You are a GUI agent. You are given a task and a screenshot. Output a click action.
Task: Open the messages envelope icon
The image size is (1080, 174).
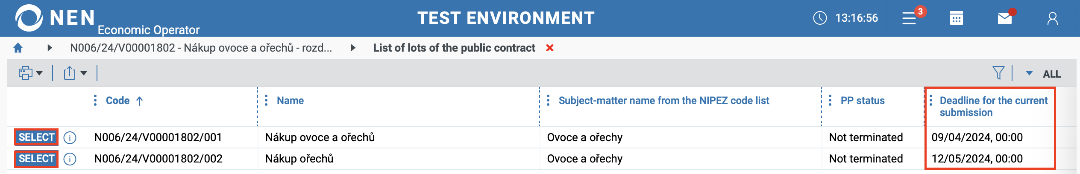[x=1004, y=18]
